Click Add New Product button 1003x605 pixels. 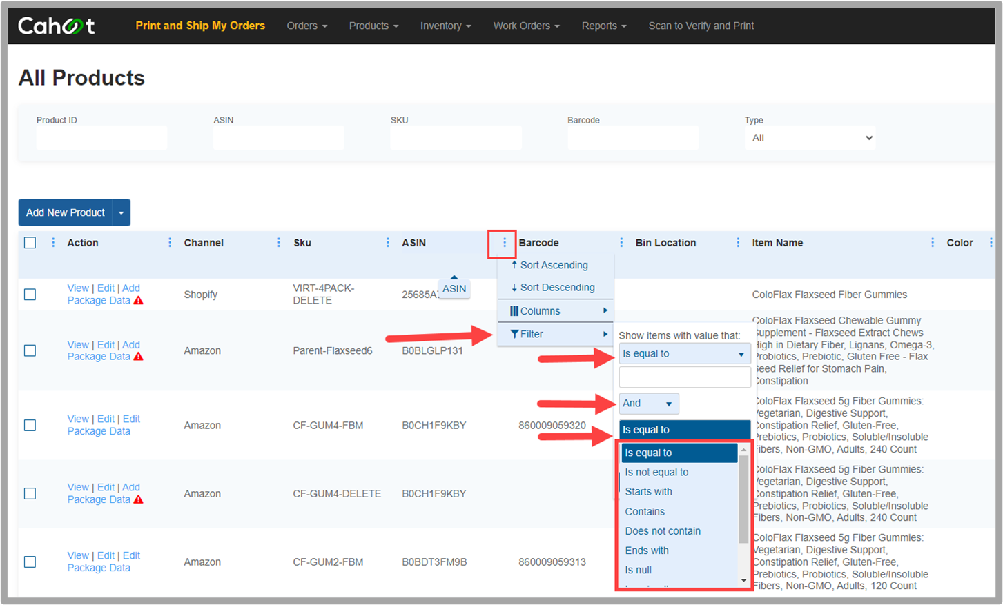(x=66, y=212)
